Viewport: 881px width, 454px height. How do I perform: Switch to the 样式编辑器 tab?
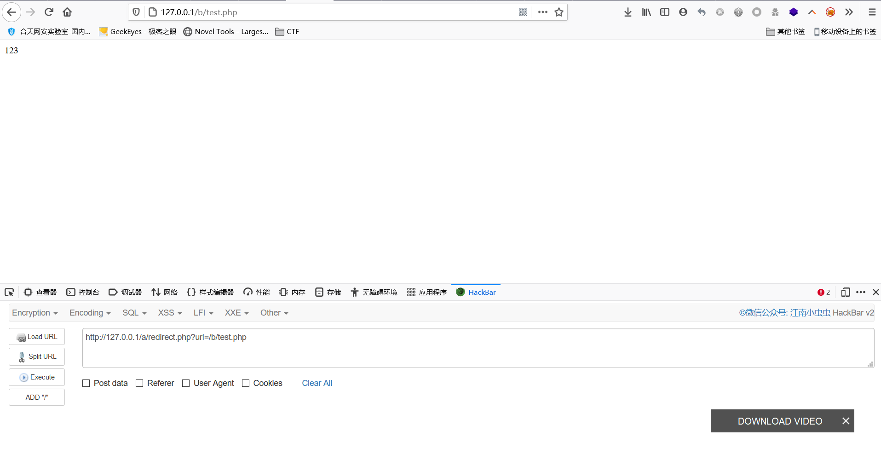(211, 292)
